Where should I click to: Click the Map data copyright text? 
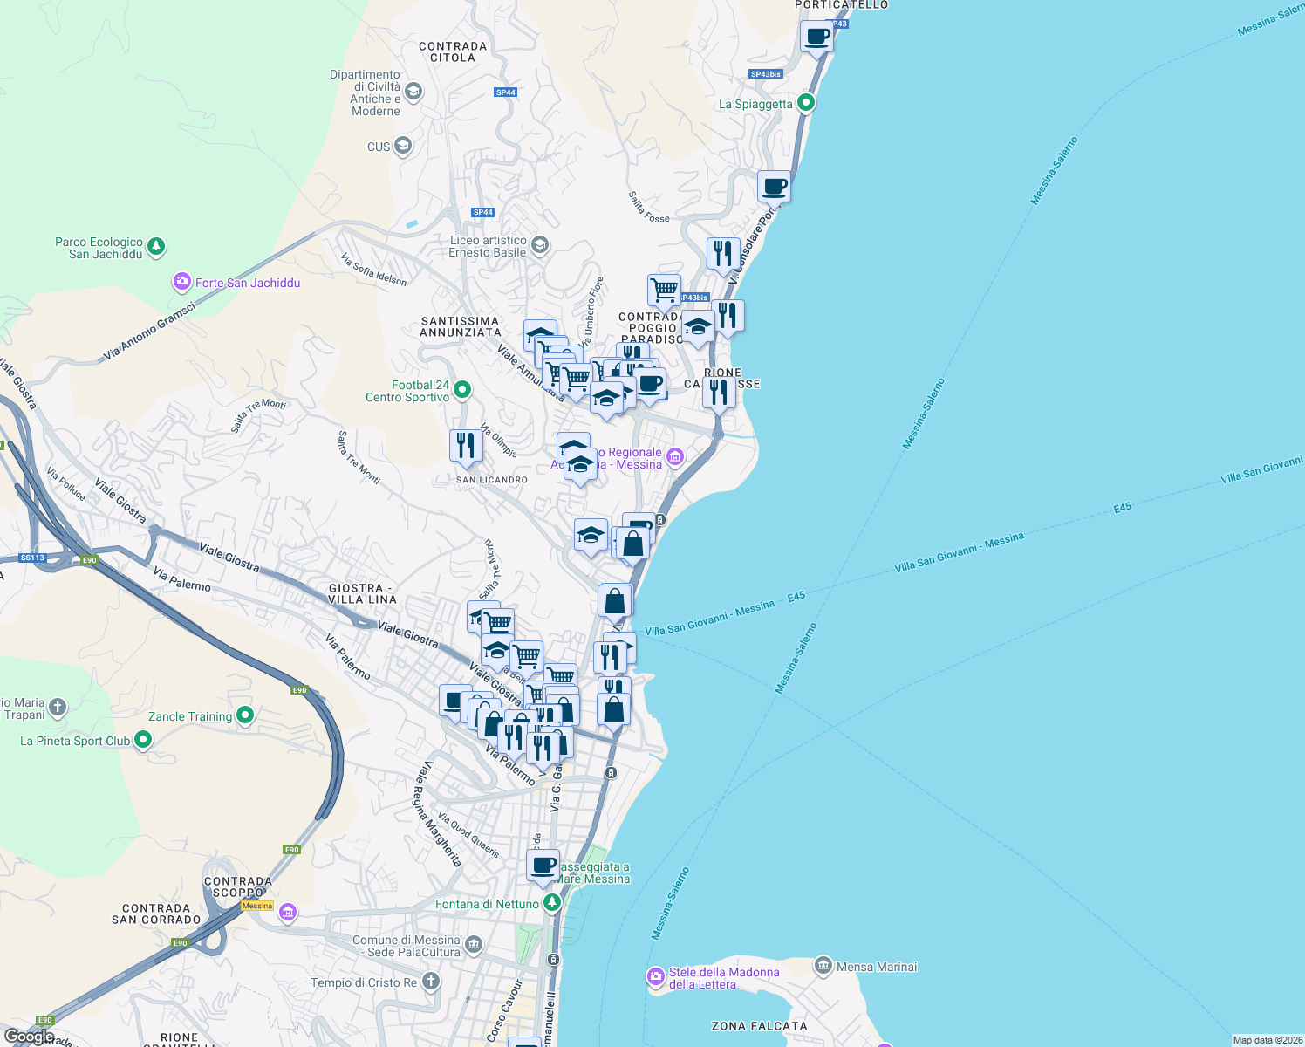coord(1263,1040)
